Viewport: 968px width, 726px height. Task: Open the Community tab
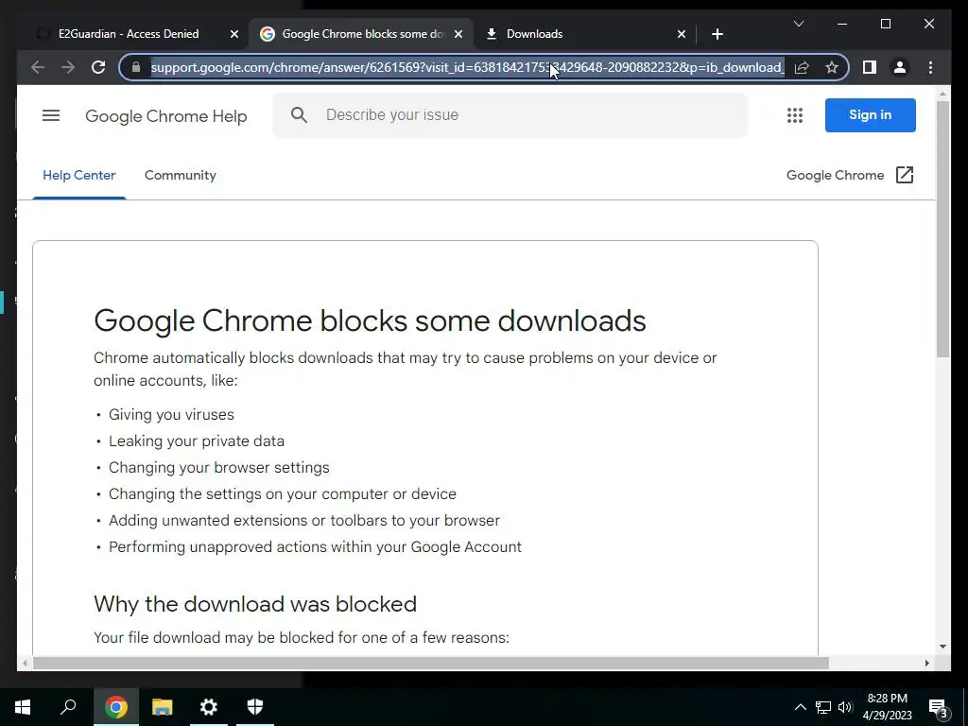181,175
